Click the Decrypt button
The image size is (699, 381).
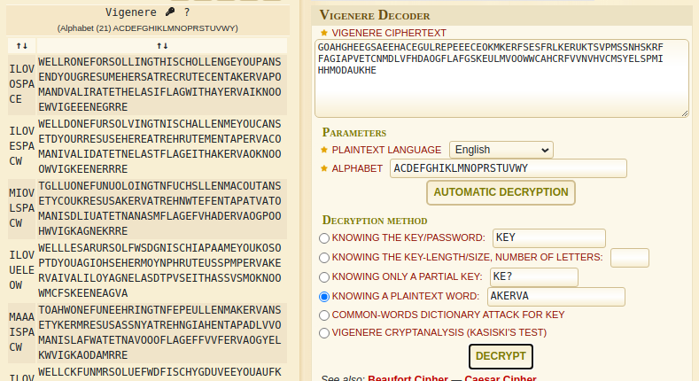coord(501,356)
